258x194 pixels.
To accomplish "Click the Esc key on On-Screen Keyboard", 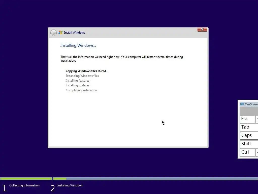I will click(x=247, y=119).
